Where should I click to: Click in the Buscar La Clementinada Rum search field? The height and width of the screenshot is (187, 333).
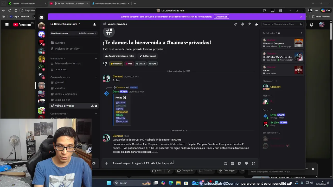(x=282, y=24)
